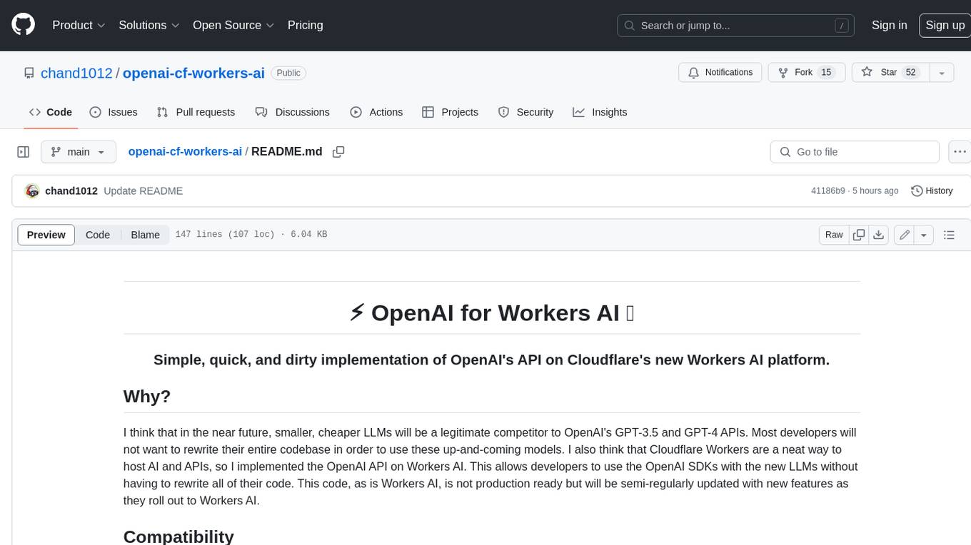Open openai-cf-workers-ai breadcrumb link
The height and width of the screenshot is (545, 971).
(185, 151)
